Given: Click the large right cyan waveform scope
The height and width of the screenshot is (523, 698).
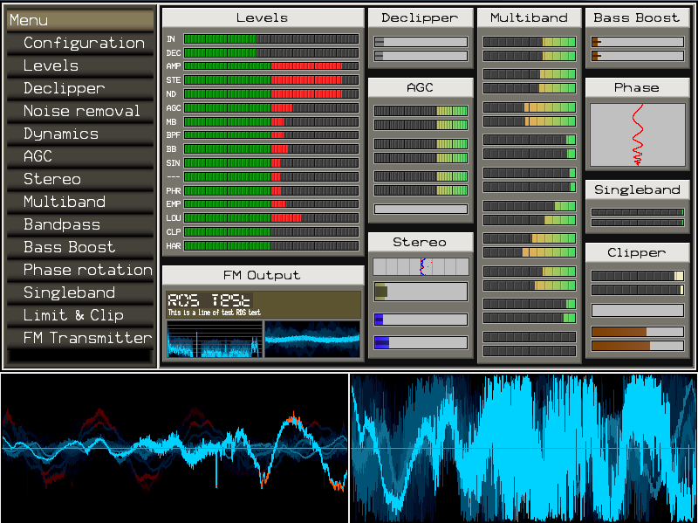Looking at the screenshot, I should coord(523,448).
